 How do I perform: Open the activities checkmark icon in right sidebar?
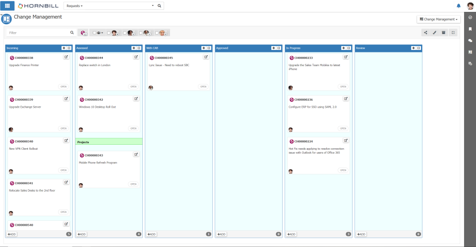[470, 17]
